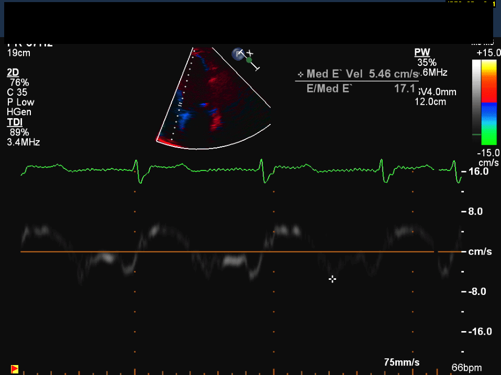The image size is (501, 375).
Task: Select the TDI mode label
Action: (x=14, y=122)
